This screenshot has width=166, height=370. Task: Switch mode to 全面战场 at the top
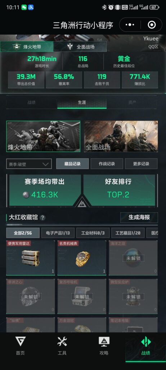80,47
